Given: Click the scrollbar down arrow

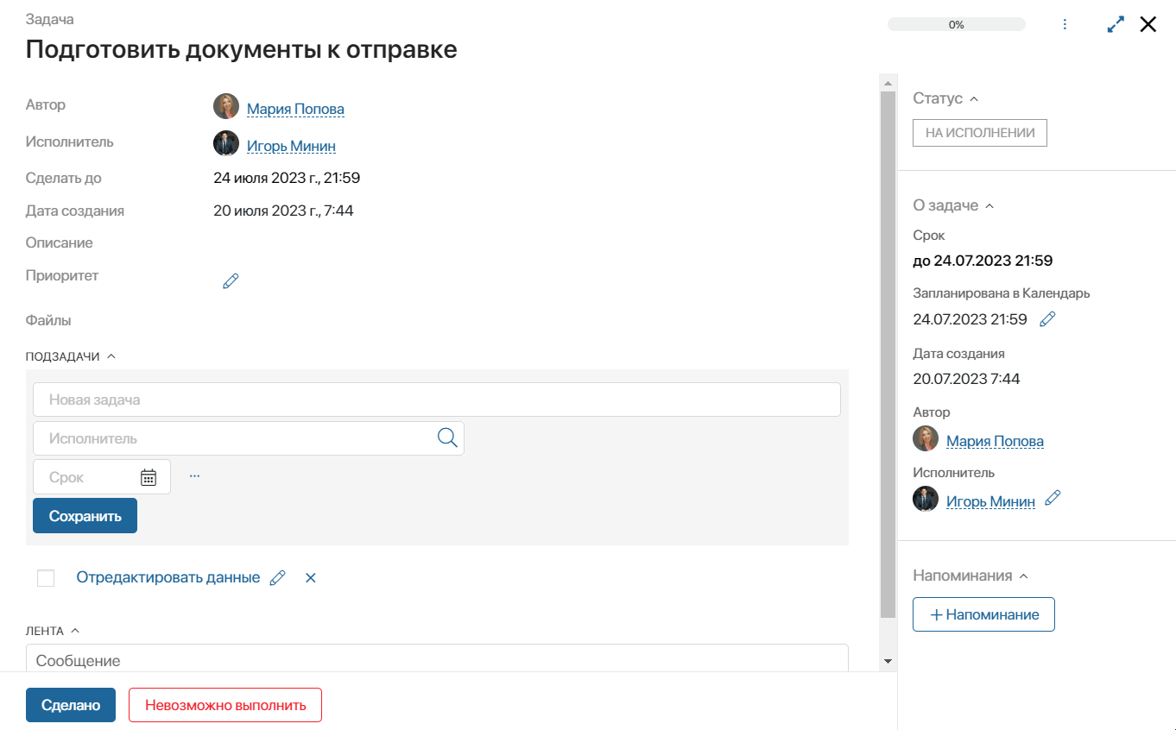Looking at the screenshot, I should [887, 661].
